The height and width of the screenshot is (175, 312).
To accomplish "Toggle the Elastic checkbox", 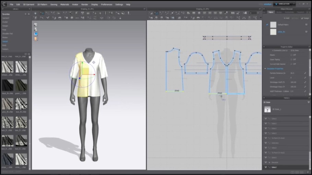I will pos(291,55).
